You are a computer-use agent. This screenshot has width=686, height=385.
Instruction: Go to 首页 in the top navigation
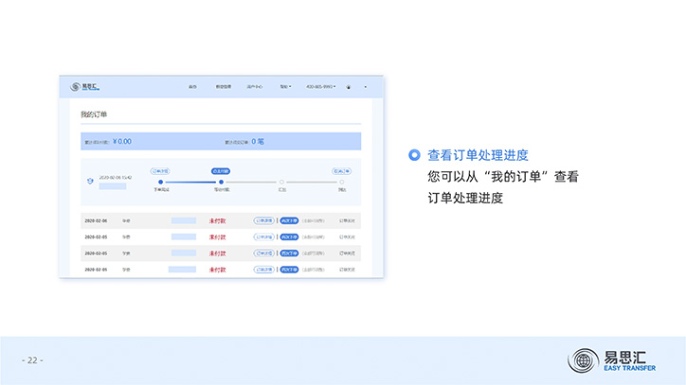(192, 87)
